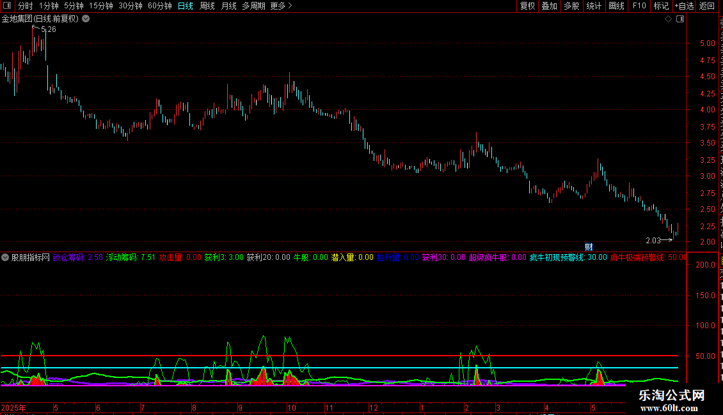Click the 获利3: 3.08 value
This screenshot has height=415, width=723.
tap(224, 258)
